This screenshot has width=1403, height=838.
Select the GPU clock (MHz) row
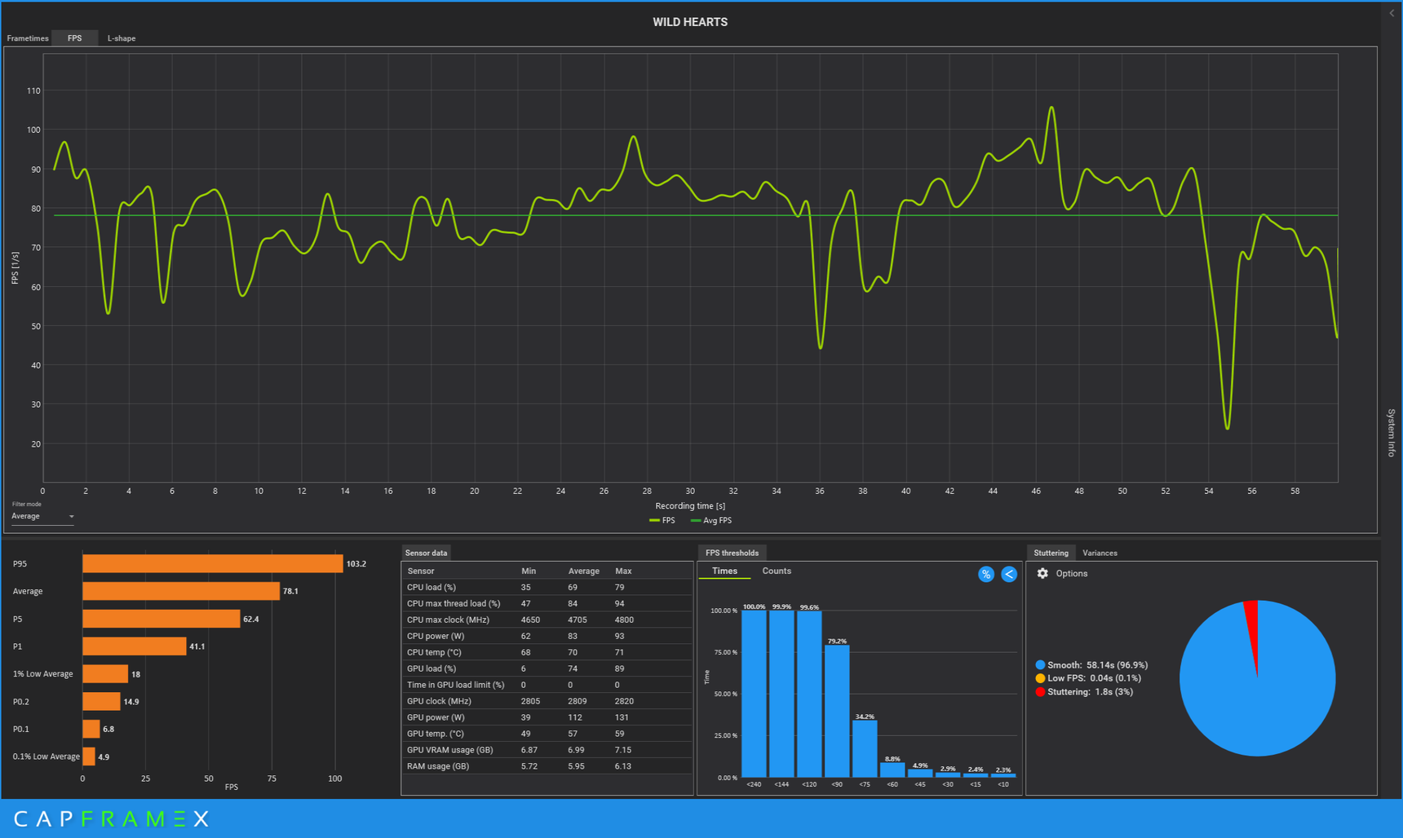[x=547, y=701]
